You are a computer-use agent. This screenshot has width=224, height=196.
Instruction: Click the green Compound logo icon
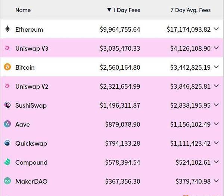7,162
